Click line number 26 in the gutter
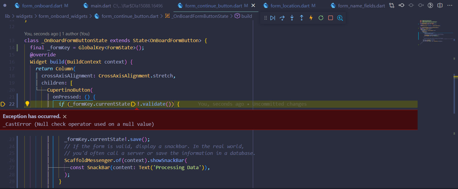Viewport: 458px width, 189px height. [x=12, y=160]
